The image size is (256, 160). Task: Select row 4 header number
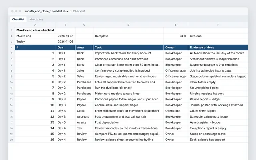[12, 48]
